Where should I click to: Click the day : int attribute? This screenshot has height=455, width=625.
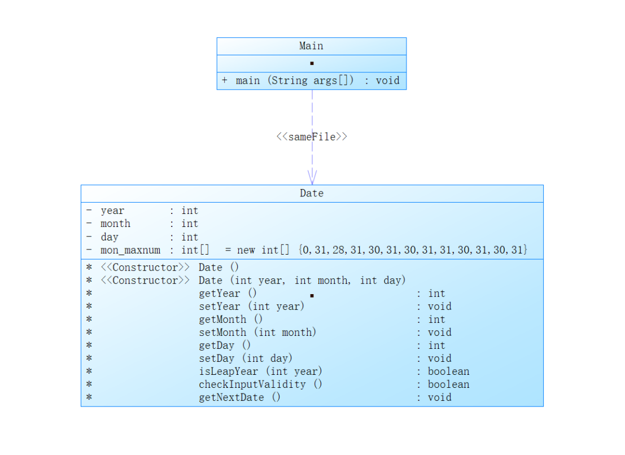tap(142, 237)
